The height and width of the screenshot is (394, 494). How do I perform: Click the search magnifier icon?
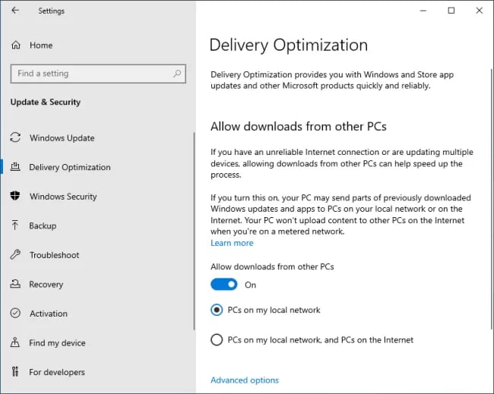tap(177, 74)
